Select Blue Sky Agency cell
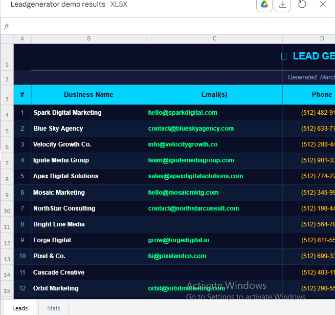This screenshot has width=335, height=315. coord(88,129)
